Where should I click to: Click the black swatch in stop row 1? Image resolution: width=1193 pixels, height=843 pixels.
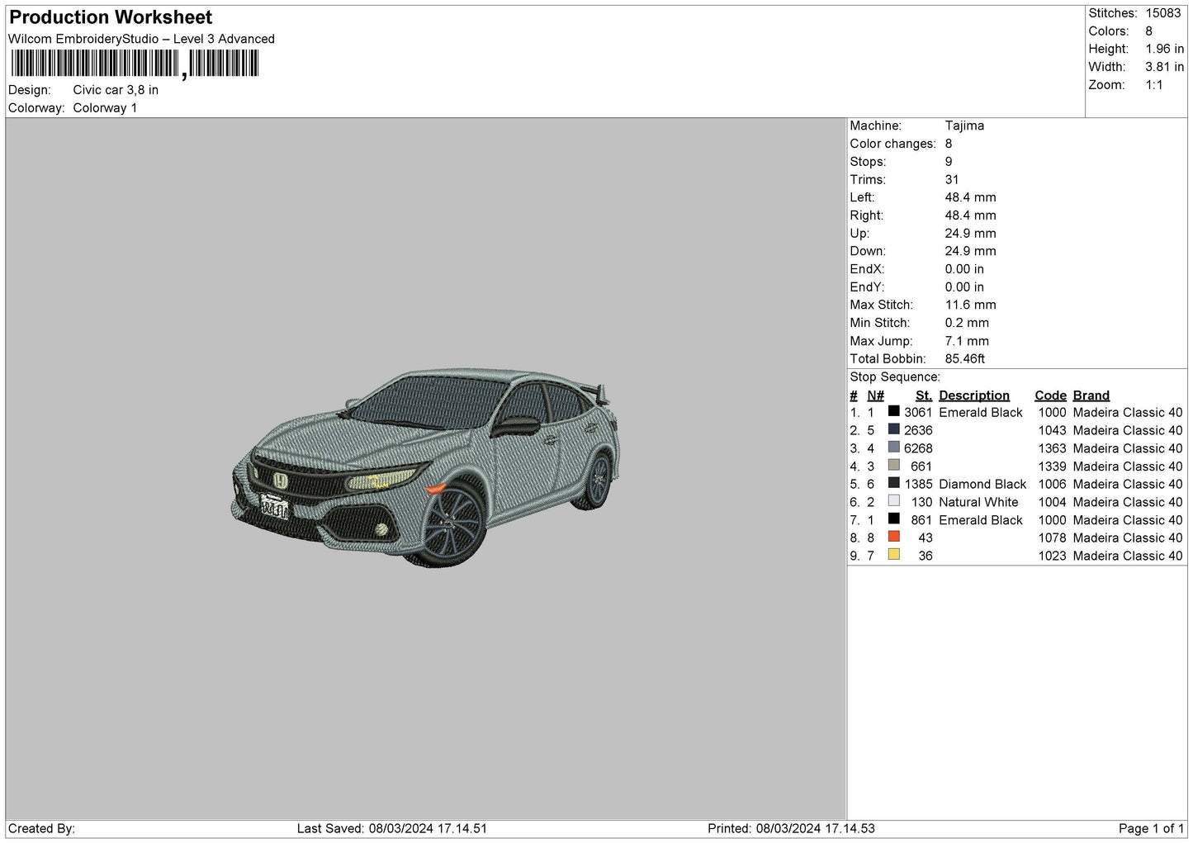click(x=893, y=411)
